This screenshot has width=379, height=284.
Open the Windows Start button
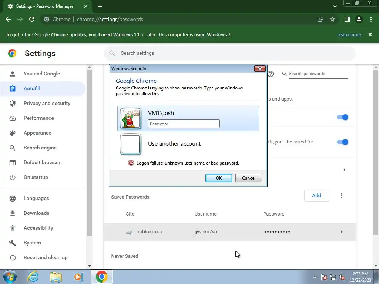(10, 277)
